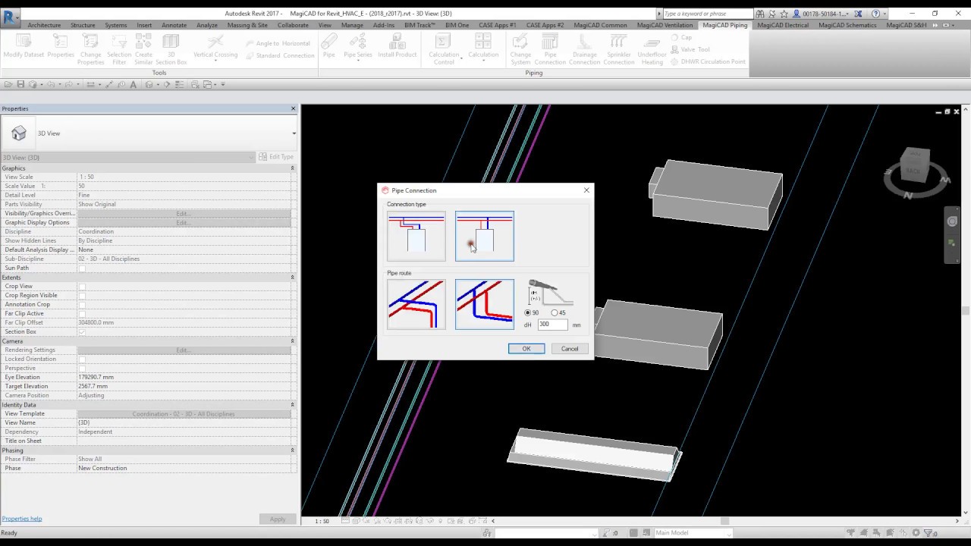Choose the second pipe route thumbnail
The width and height of the screenshot is (971, 546).
(x=485, y=304)
